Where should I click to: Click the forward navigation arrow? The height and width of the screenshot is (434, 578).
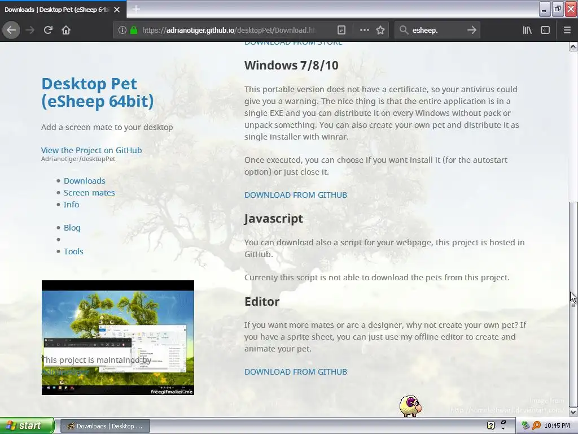tap(30, 30)
